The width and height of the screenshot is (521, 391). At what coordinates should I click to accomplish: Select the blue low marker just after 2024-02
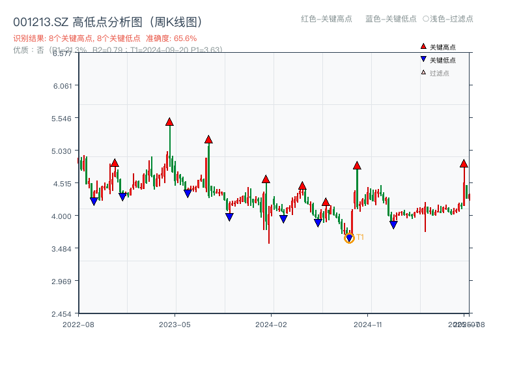point(283,218)
